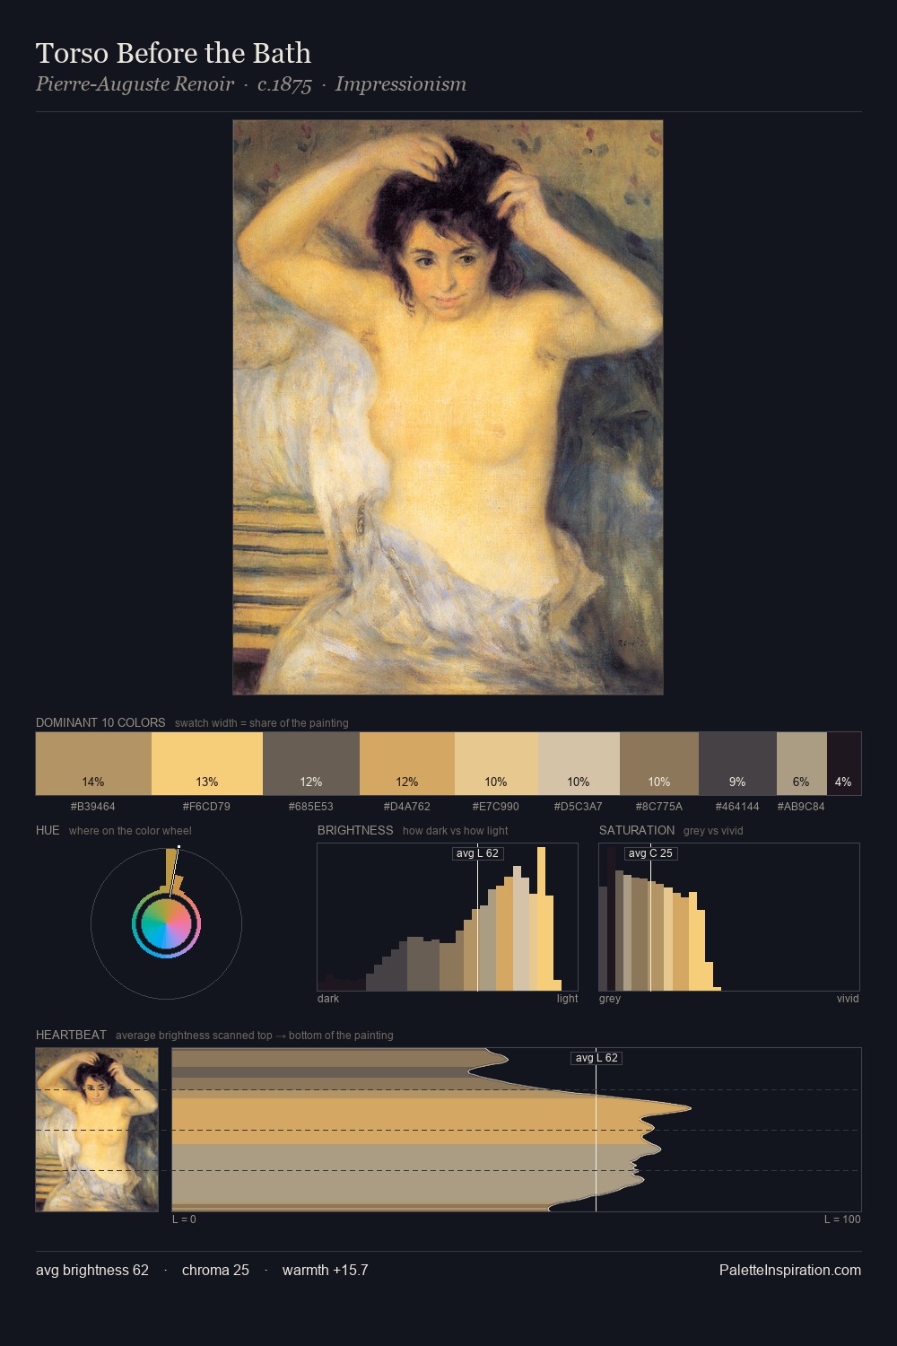Choose the #D4A762 ochre swatch
Viewport: 897px width, 1346px height.
[x=407, y=764]
